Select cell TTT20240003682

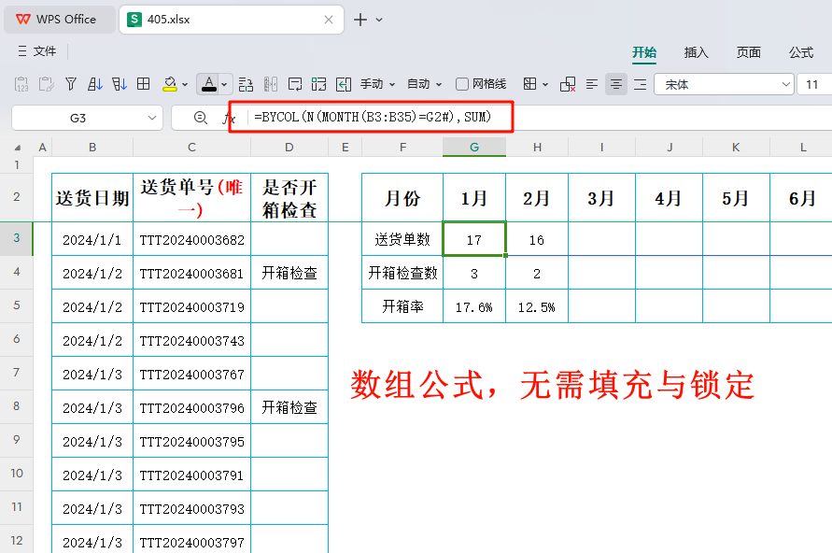[191, 239]
